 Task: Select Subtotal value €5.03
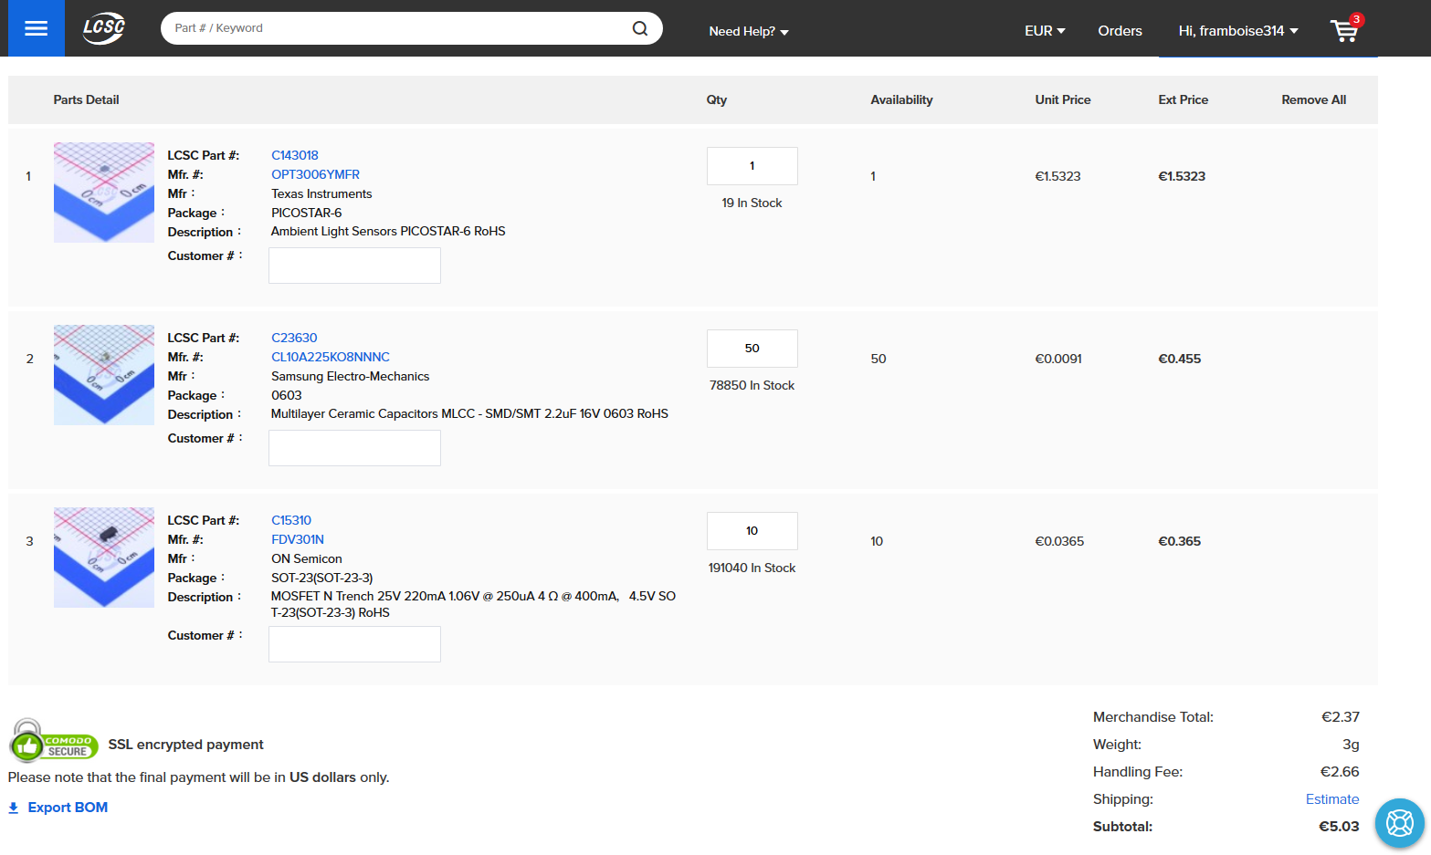pos(1339,827)
